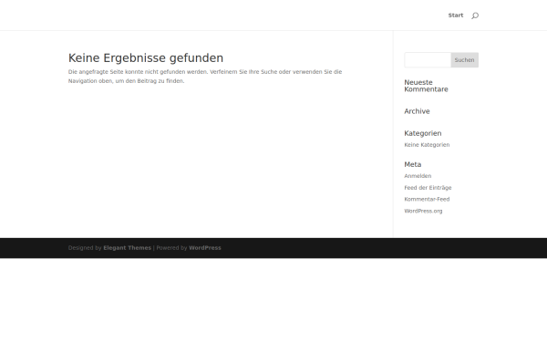Click the Suchen search button

point(464,60)
